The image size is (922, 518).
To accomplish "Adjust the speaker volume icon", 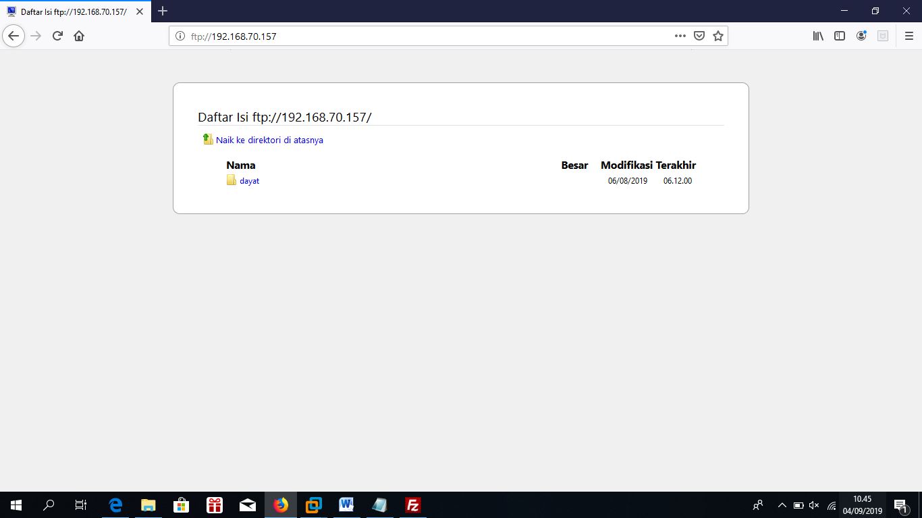I will pyautogui.click(x=813, y=504).
